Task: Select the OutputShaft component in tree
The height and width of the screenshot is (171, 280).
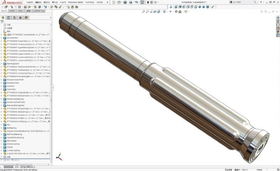Action: click(x=28, y=93)
